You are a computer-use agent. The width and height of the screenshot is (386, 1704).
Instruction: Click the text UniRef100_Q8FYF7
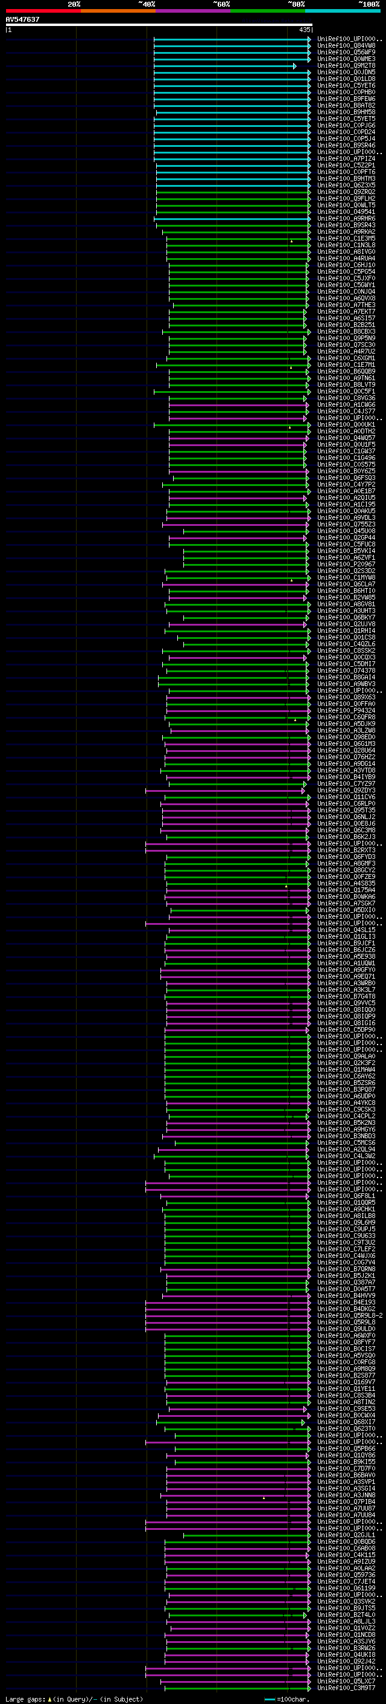coord(346,1342)
